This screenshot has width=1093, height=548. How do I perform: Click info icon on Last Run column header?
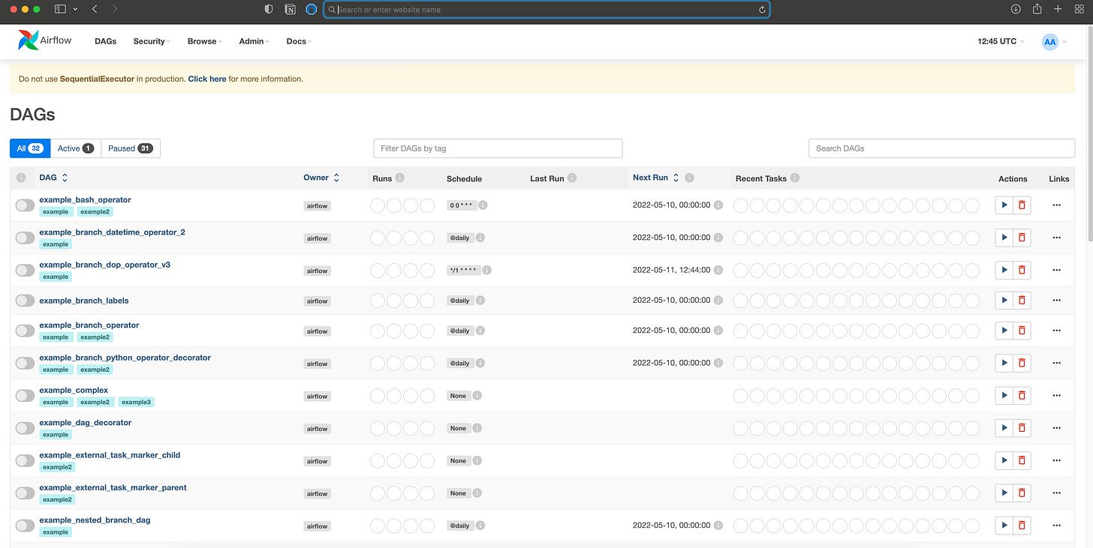coord(572,178)
